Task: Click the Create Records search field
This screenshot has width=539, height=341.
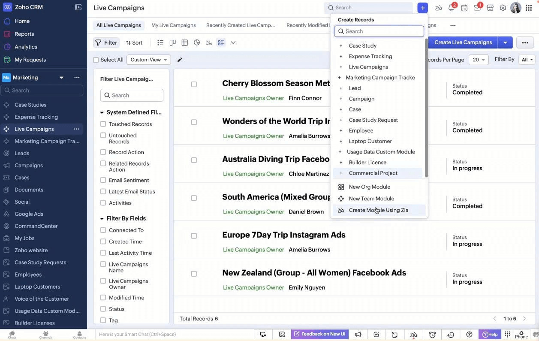Action: click(379, 31)
